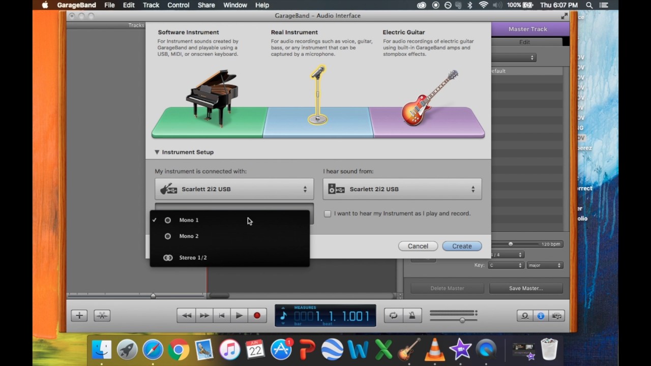Click the Wi-Fi status icon
The image size is (651, 366).
[483, 5]
